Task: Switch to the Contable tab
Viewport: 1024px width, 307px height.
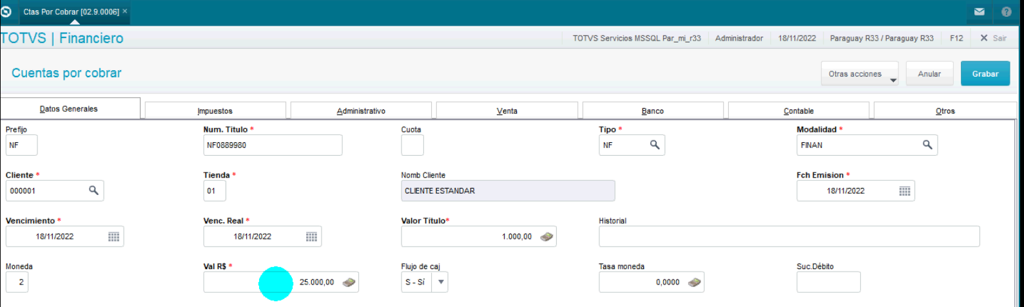Action: [x=798, y=111]
